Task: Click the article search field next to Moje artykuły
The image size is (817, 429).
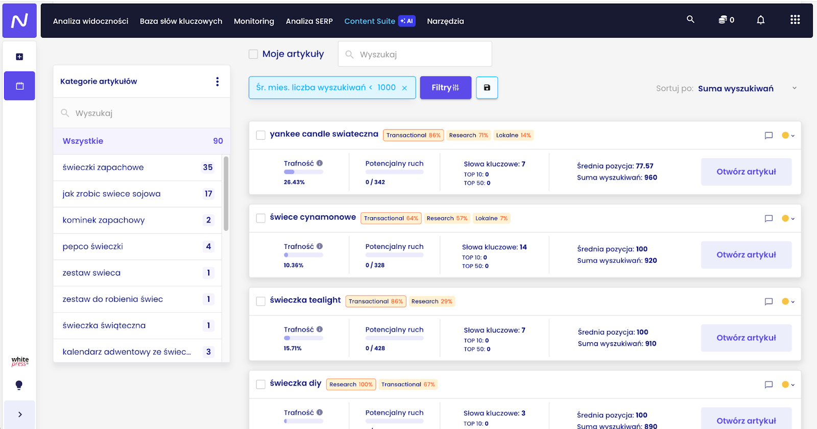Action: 415,54
